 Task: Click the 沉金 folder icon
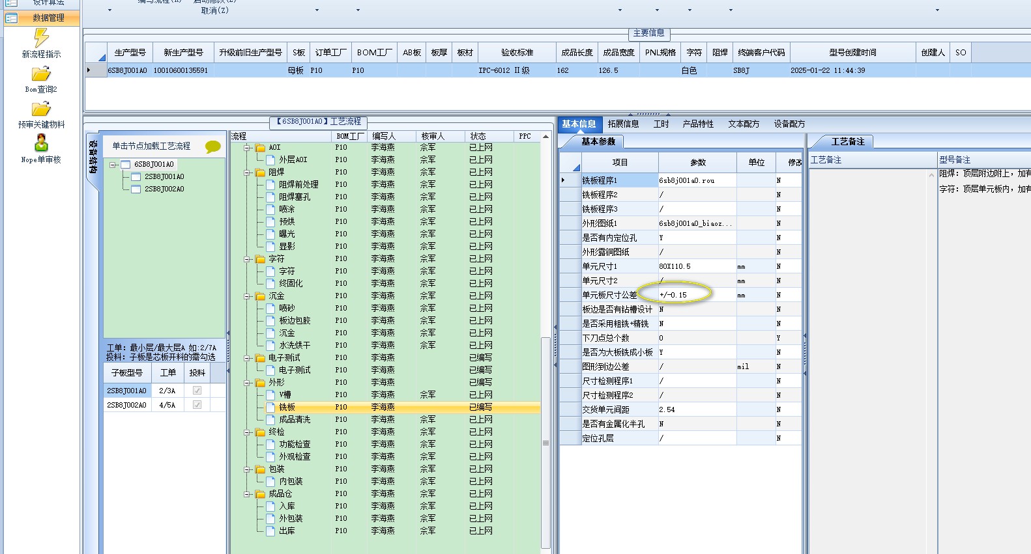(261, 296)
